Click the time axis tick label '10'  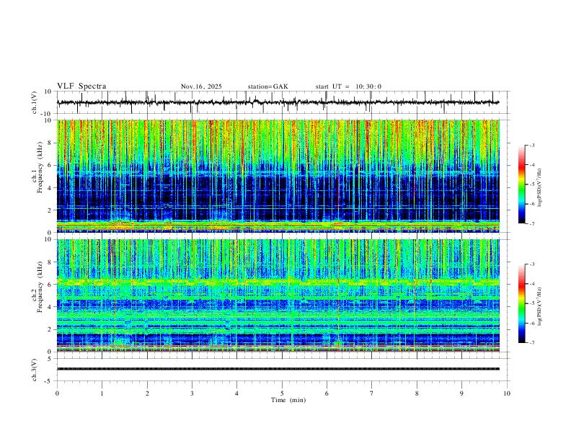pos(507,393)
